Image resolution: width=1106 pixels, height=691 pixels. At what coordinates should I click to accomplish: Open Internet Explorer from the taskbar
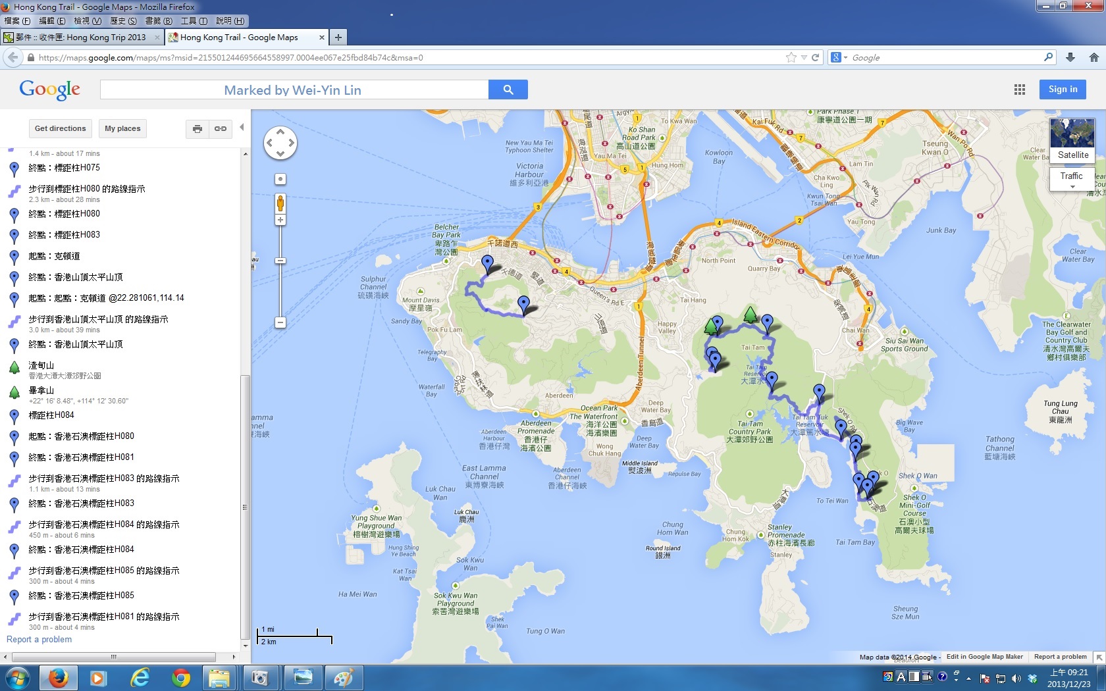click(140, 678)
